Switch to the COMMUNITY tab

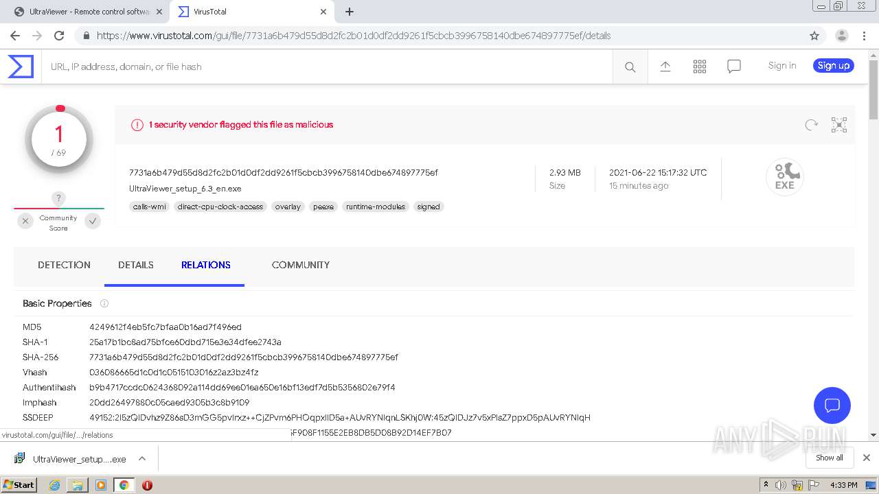coord(301,265)
